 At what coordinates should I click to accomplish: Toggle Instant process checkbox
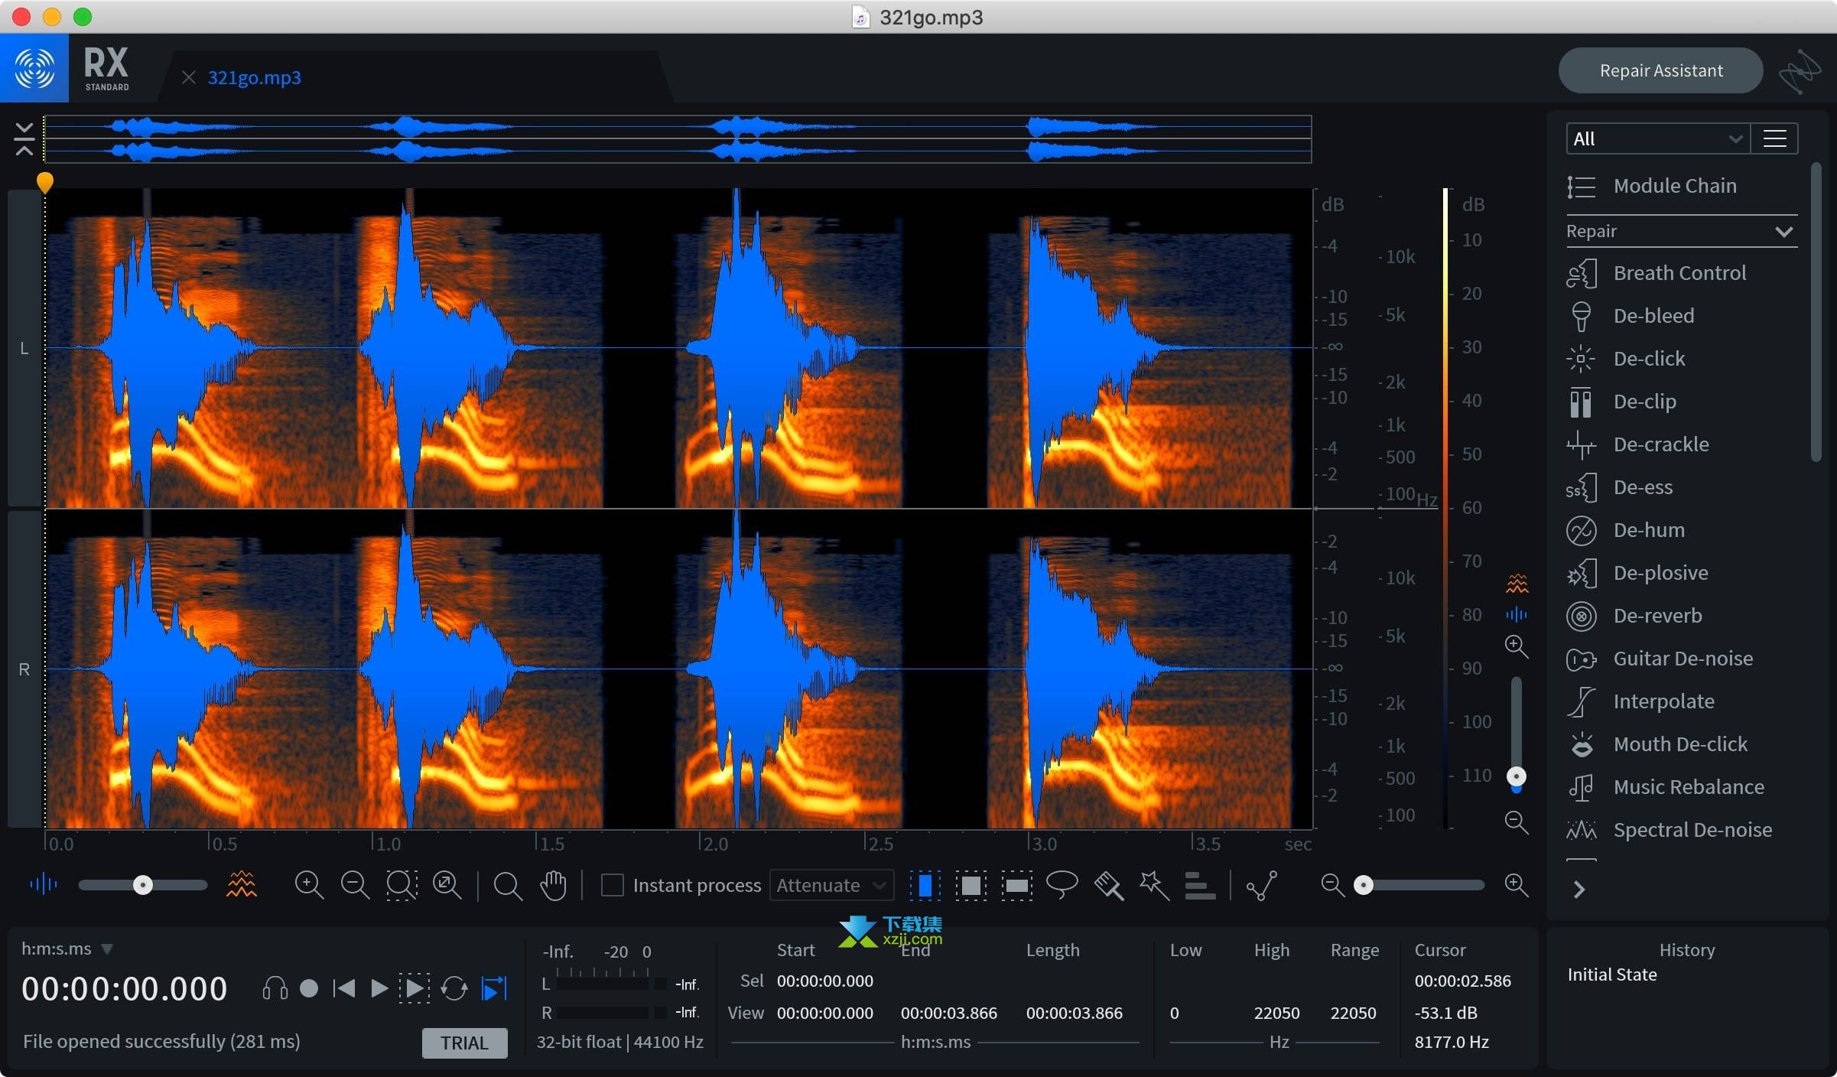pos(612,885)
